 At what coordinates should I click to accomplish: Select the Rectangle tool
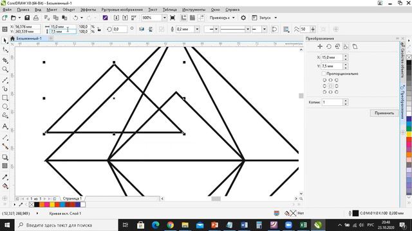tap(5, 98)
